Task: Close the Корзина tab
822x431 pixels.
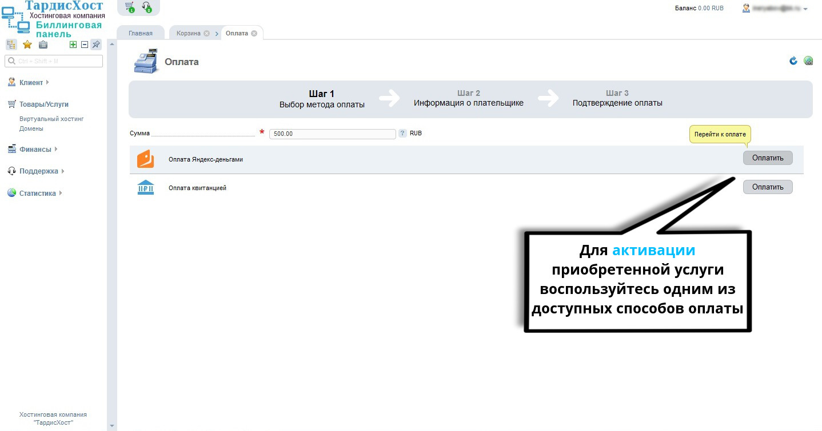Action: pyautogui.click(x=206, y=33)
